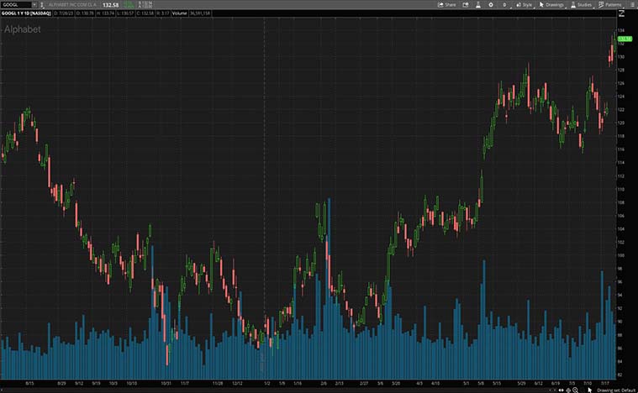
Task: Open the Studies menu
Action: tap(581, 5)
